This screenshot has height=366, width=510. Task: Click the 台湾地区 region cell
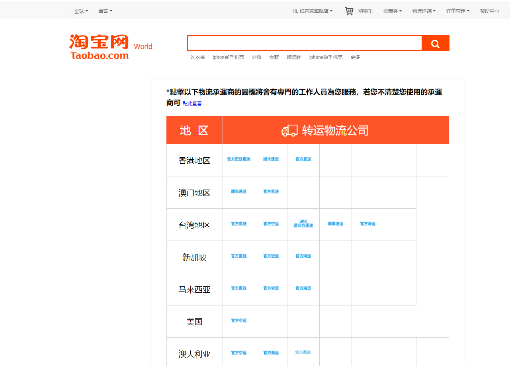click(195, 225)
